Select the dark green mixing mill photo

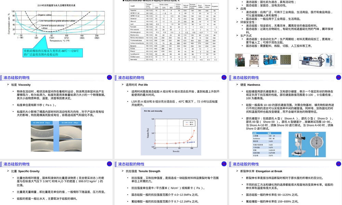coord(240,60)
